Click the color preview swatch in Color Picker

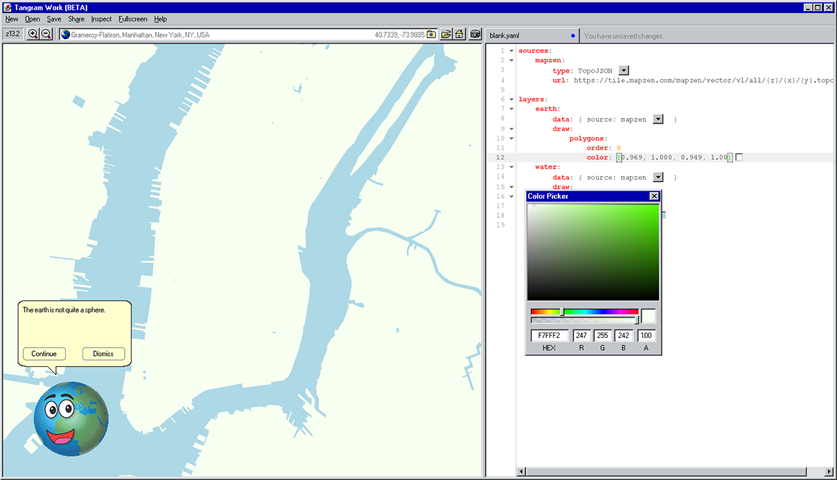(x=648, y=316)
